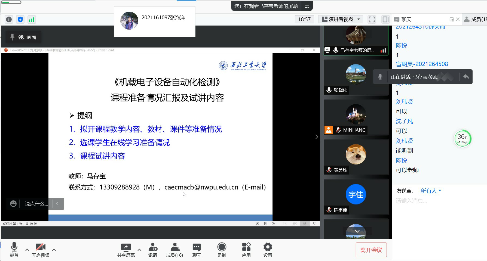Open the 演讲者视图 view dropdown
This screenshot has height=261, width=487.
pyautogui.click(x=341, y=19)
